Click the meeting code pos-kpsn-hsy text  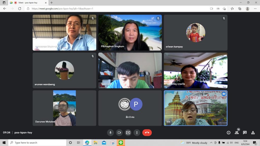(x=23, y=133)
